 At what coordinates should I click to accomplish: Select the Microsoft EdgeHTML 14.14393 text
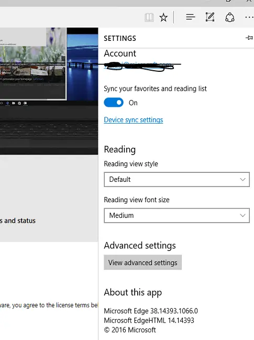[149, 320]
